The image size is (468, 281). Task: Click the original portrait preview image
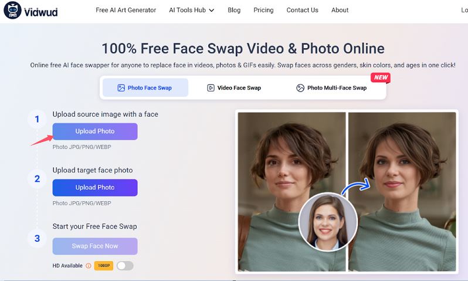tap(291, 191)
